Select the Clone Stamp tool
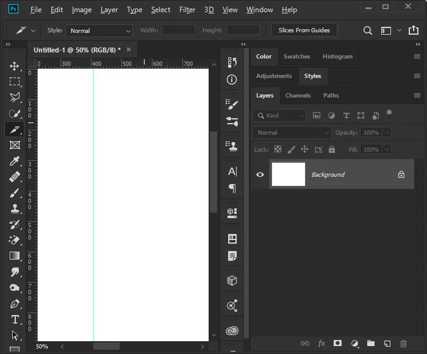This screenshot has height=354, width=427. (x=15, y=209)
